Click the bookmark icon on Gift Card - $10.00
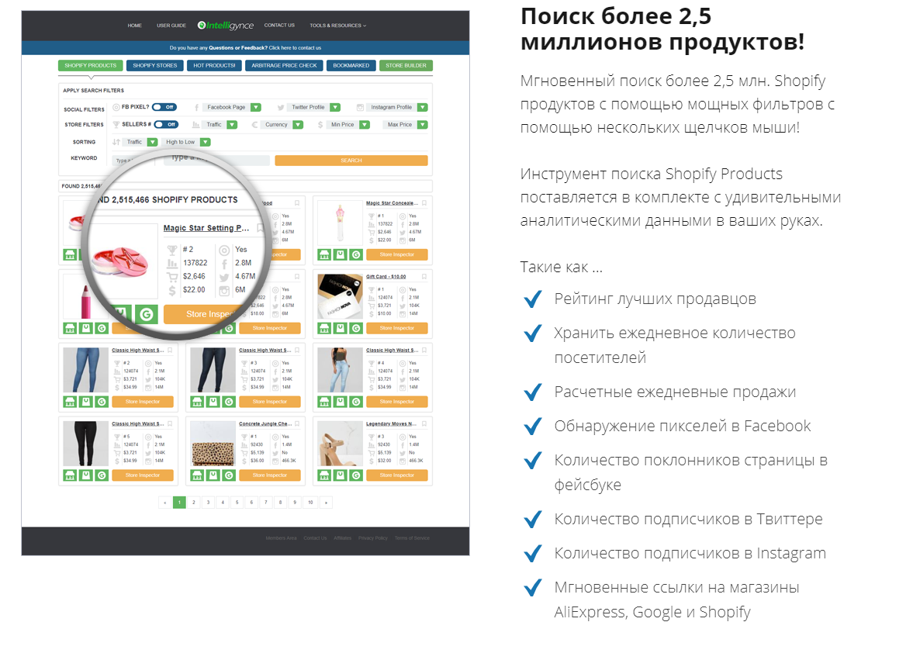Image resolution: width=913 pixels, height=660 pixels. [424, 277]
